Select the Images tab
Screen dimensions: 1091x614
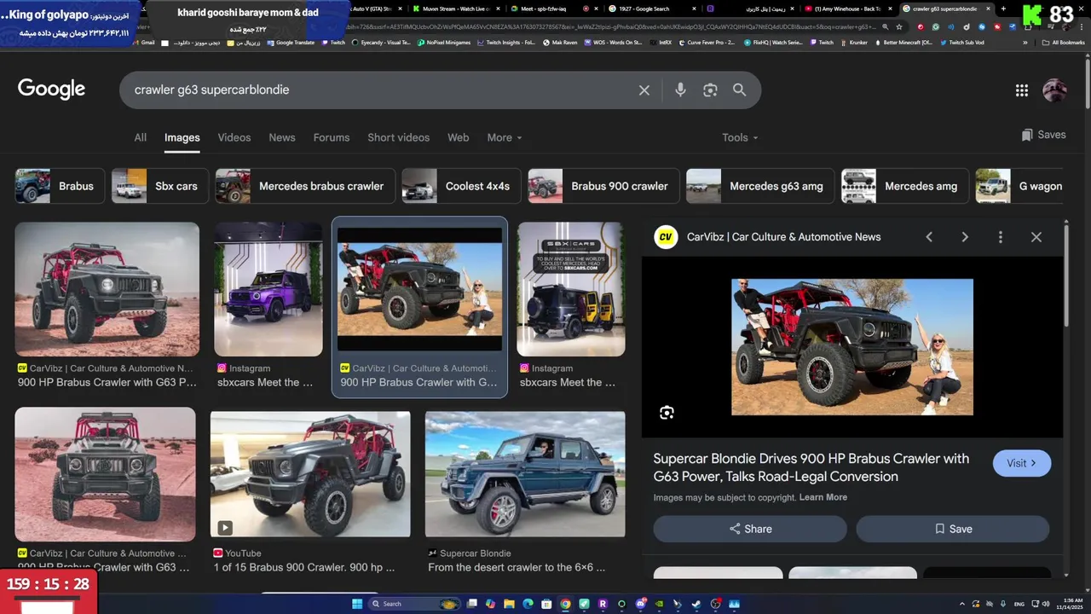[182, 137]
